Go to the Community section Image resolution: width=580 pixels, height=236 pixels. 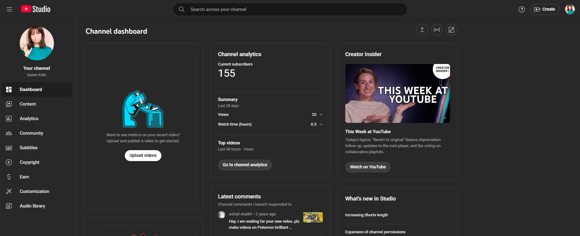[31, 133]
